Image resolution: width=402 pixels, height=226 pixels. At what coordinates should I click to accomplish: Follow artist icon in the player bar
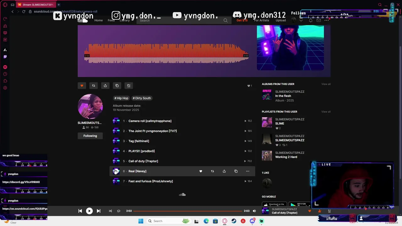319,211
